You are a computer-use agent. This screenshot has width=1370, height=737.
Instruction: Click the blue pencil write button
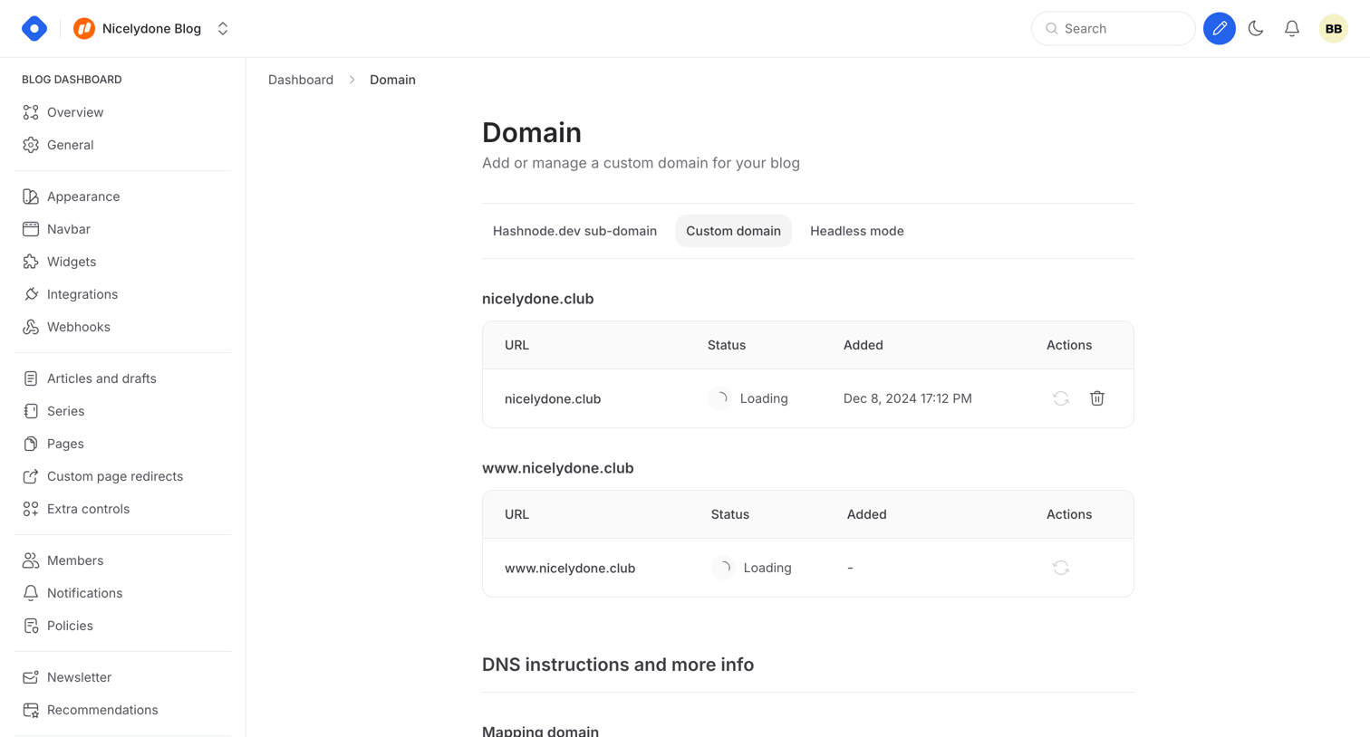(x=1220, y=29)
